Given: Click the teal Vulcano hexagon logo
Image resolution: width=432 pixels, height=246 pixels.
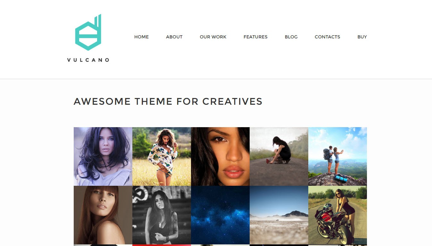Looking at the screenshot, I should [x=88, y=32].
